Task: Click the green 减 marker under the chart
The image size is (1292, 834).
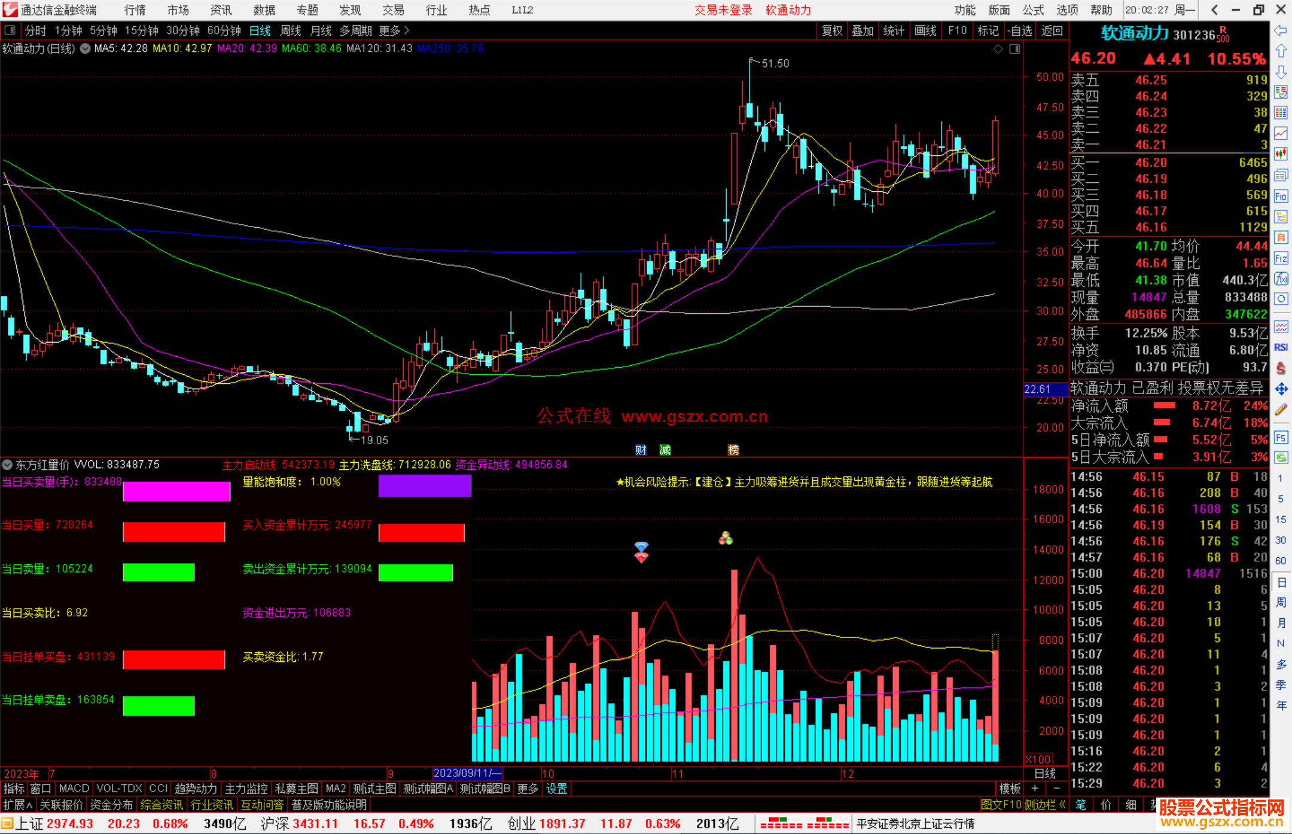Action: 665,450
